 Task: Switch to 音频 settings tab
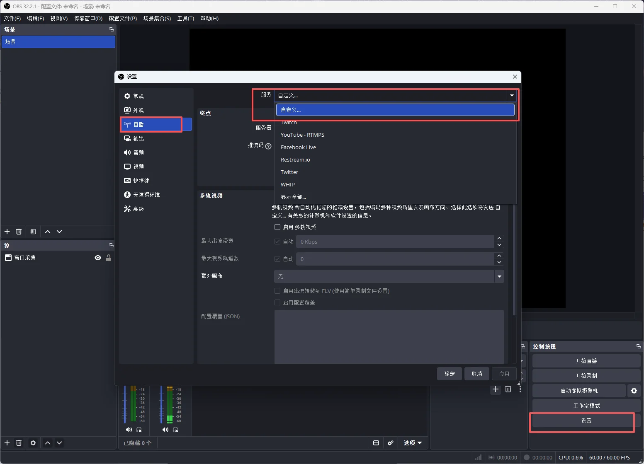point(156,152)
